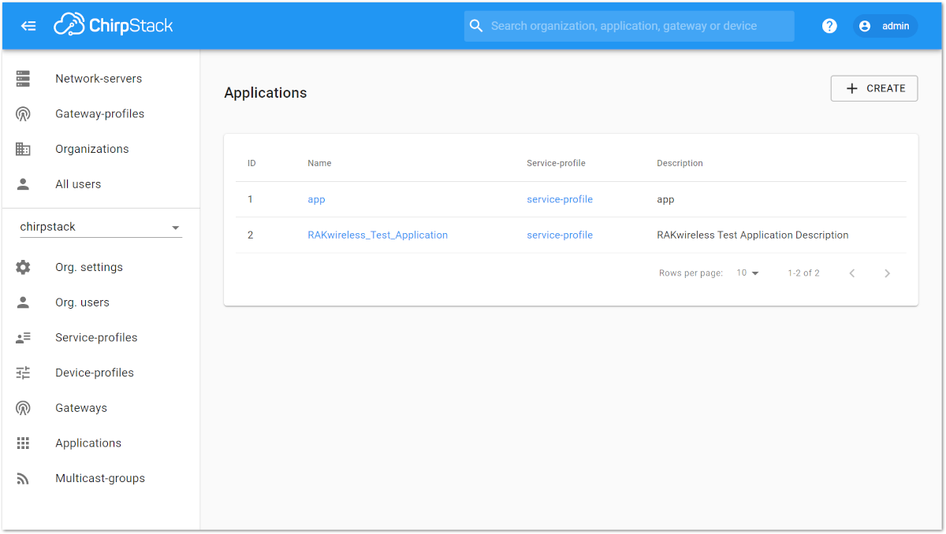Click the app description cell

coord(665,200)
